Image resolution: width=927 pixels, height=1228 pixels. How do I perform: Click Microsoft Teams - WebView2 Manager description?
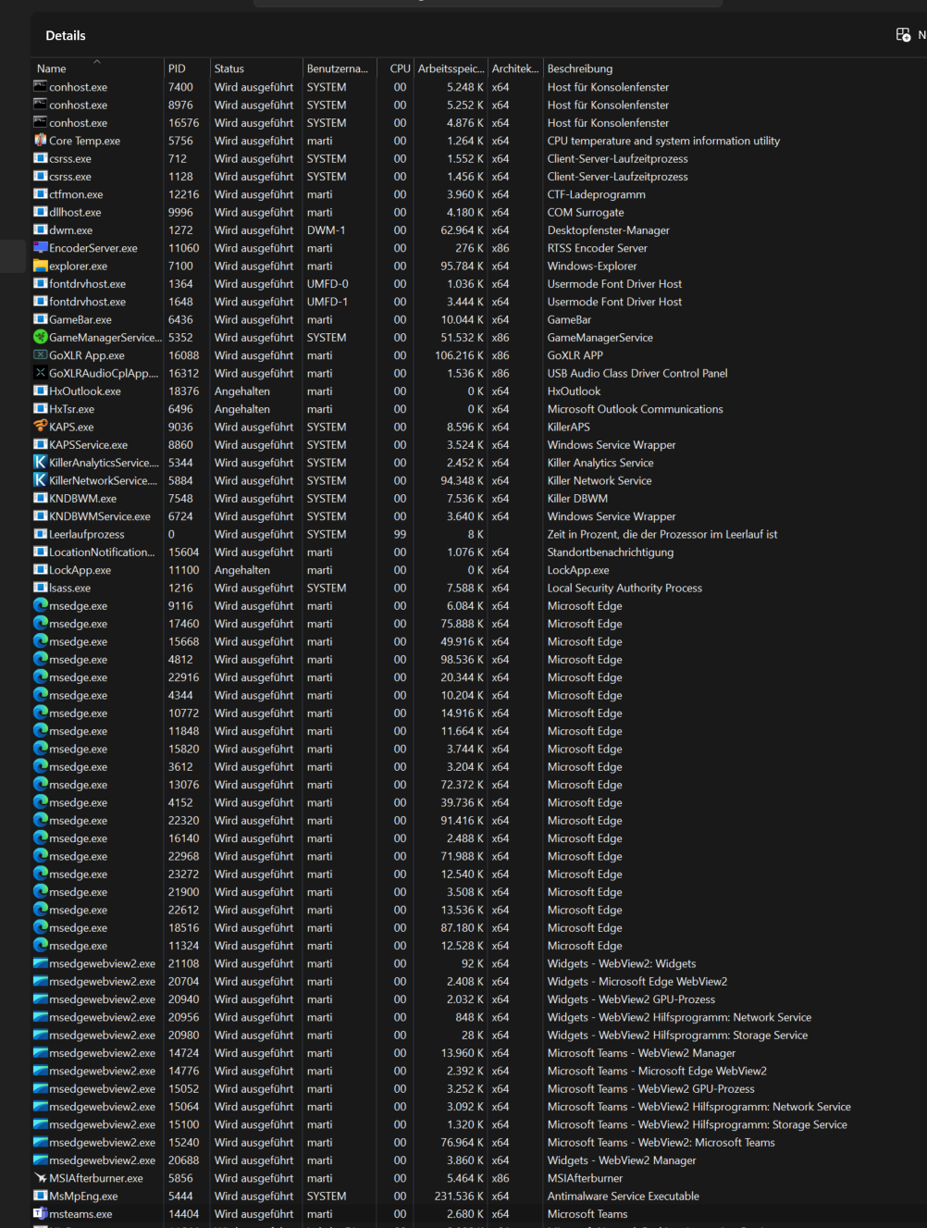click(x=641, y=1053)
